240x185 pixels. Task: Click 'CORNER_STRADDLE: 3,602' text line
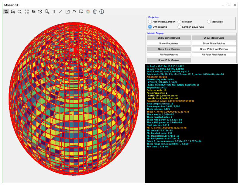163,82
